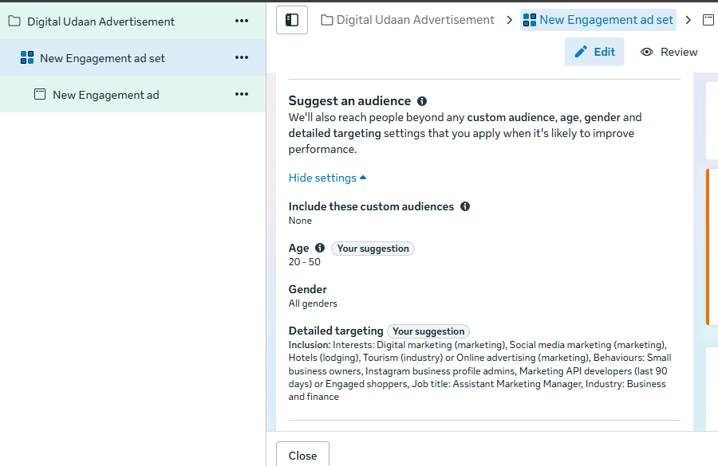Collapse audience settings with Hide settings
This screenshot has width=718, height=466.
pyautogui.click(x=327, y=178)
